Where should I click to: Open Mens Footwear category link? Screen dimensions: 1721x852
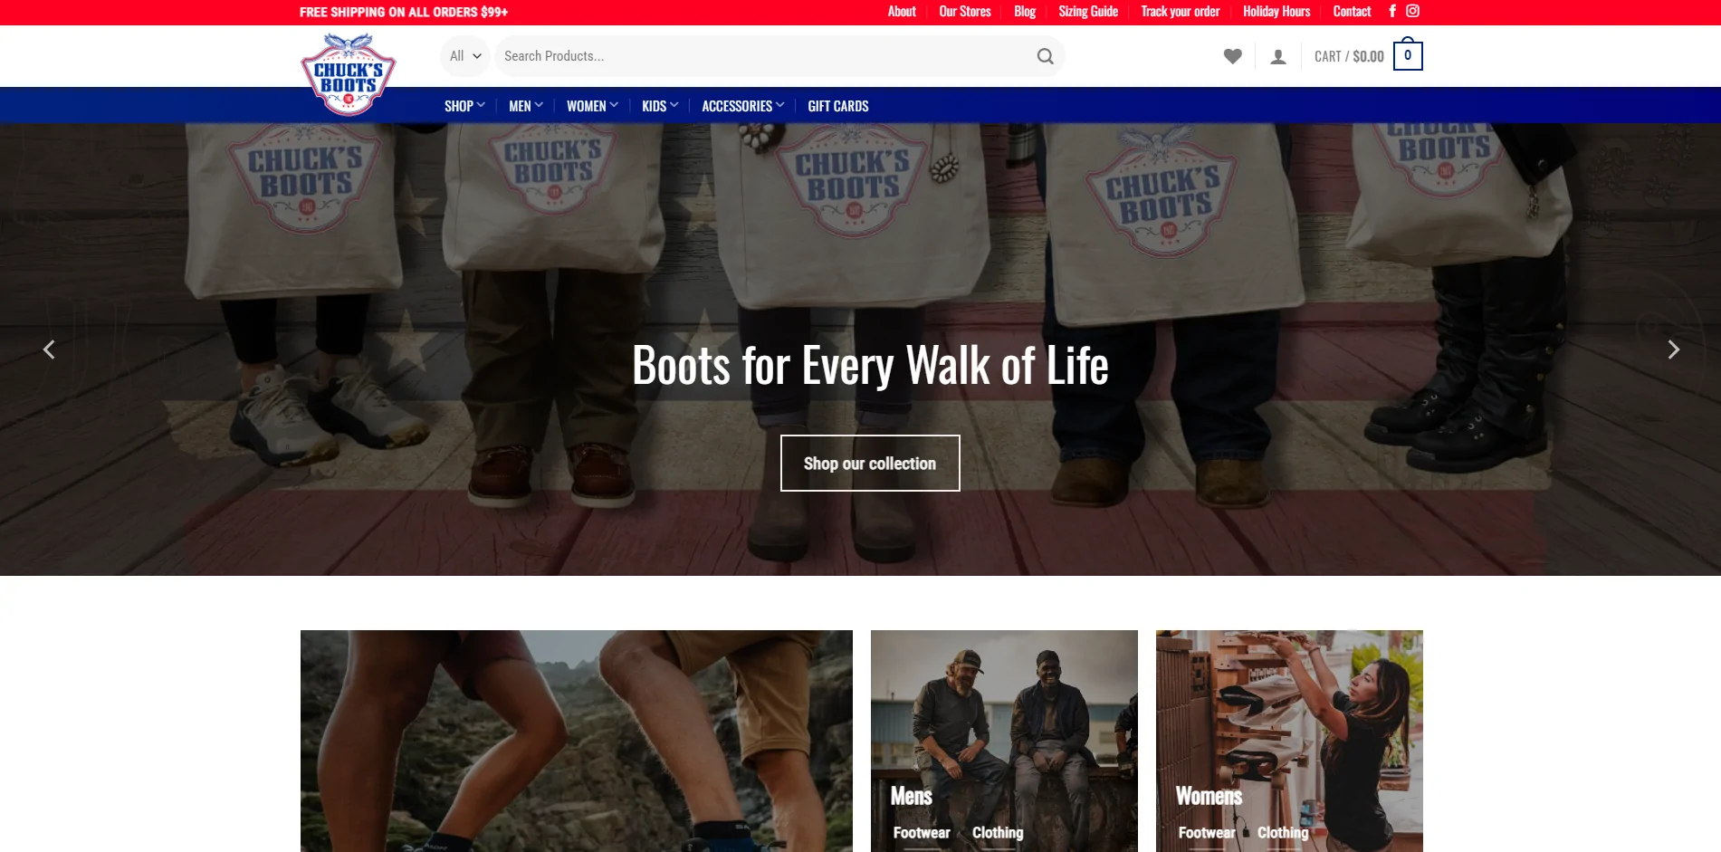point(921,833)
